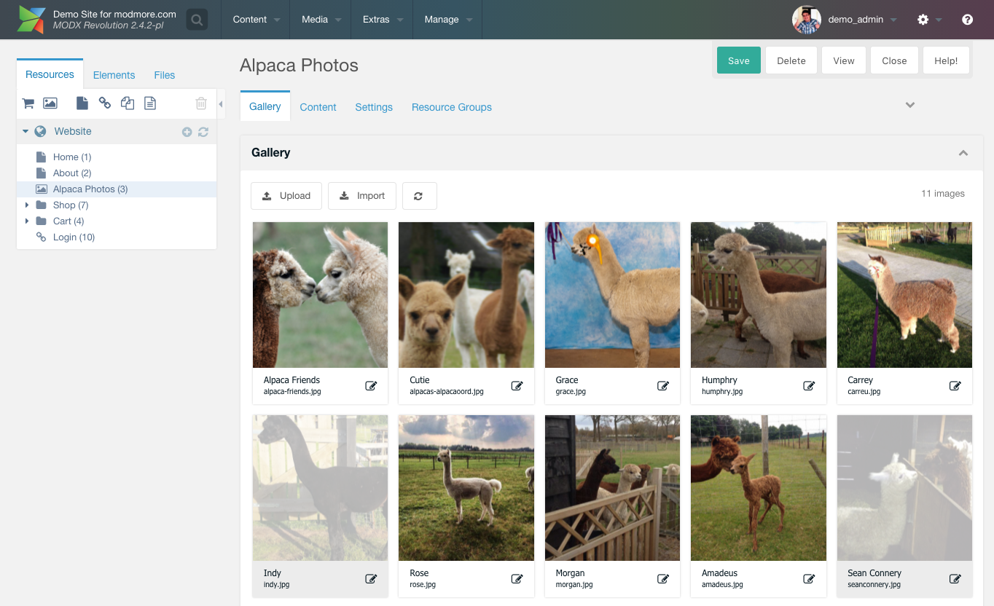Click the View button
The image size is (994, 606).
click(x=844, y=60)
